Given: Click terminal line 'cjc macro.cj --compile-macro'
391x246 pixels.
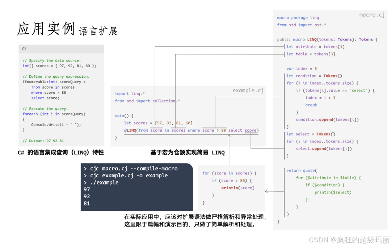Looking at the screenshot, I should (134, 169).
